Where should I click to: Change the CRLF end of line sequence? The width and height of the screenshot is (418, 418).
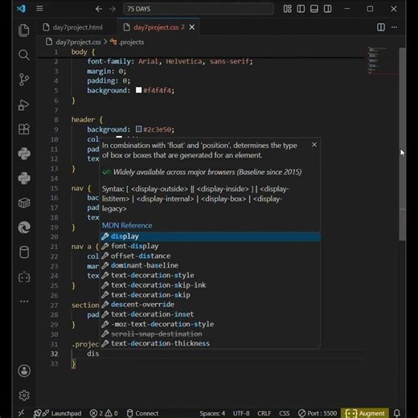point(264,413)
